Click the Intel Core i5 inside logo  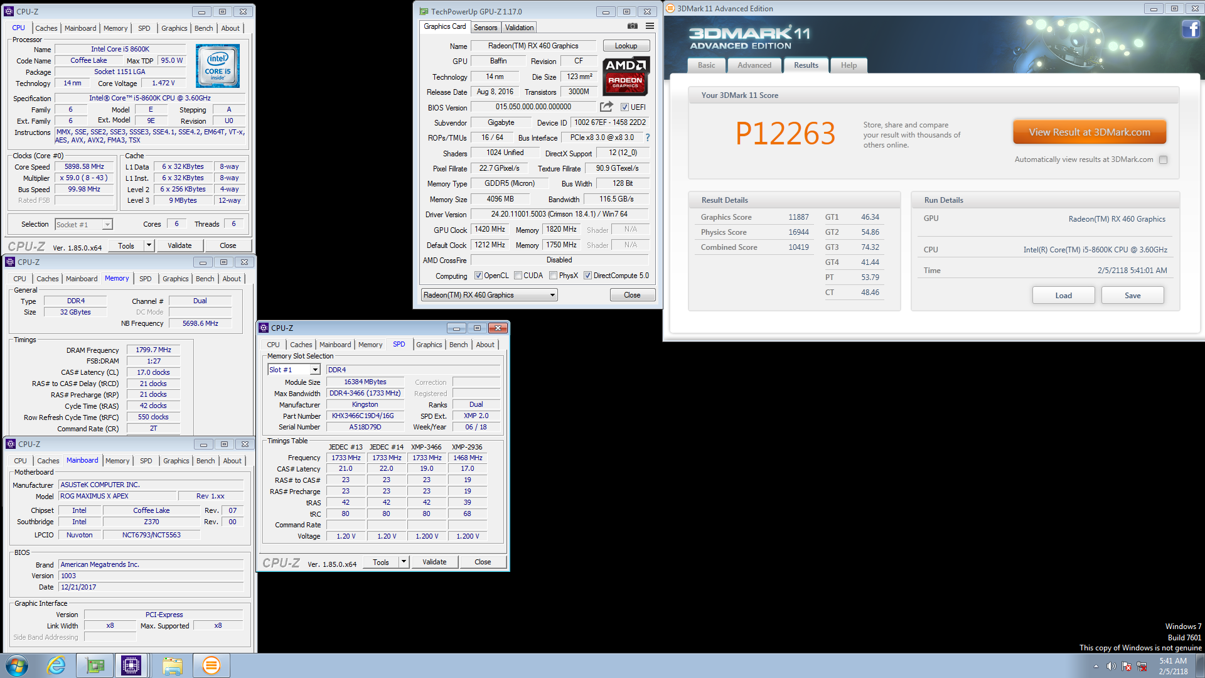coord(218,66)
